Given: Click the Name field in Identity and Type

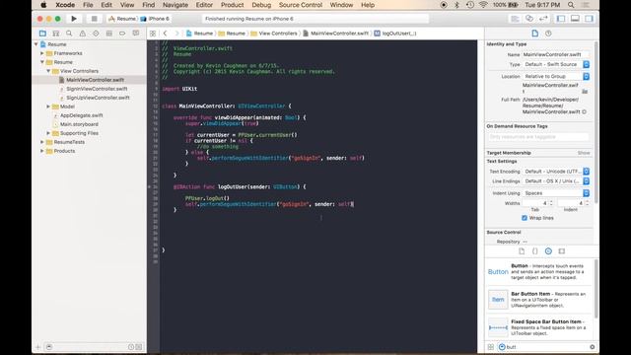Looking at the screenshot, I should coord(555,54).
